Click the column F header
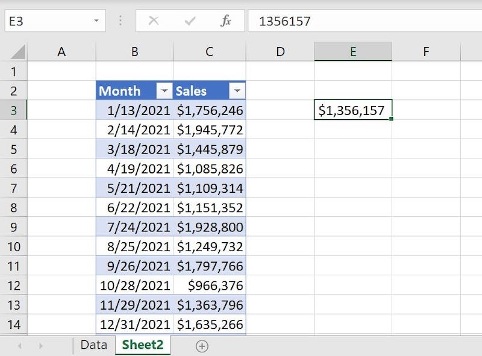Viewport: 482px width, 356px height. pos(426,51)
